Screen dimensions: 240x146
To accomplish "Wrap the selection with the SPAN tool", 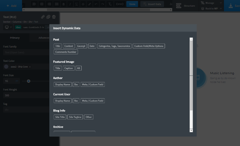I will click(120, 4).
